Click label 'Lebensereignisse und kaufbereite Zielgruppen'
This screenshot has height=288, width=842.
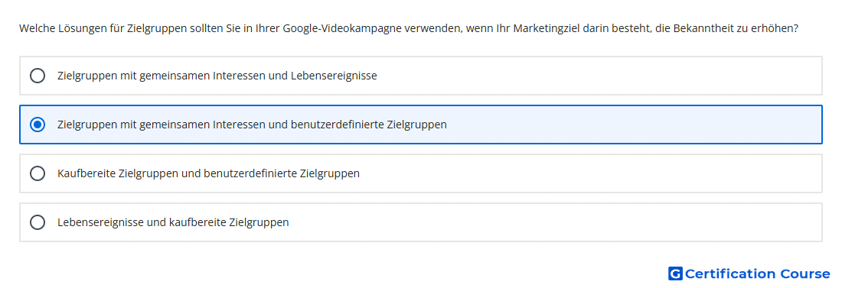point(173,222)
